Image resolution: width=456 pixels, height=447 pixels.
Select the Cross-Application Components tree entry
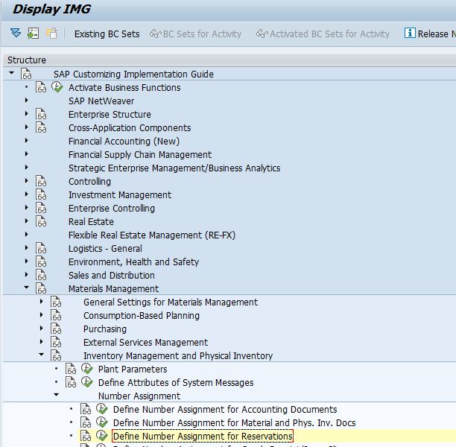(x=130, y=128)
